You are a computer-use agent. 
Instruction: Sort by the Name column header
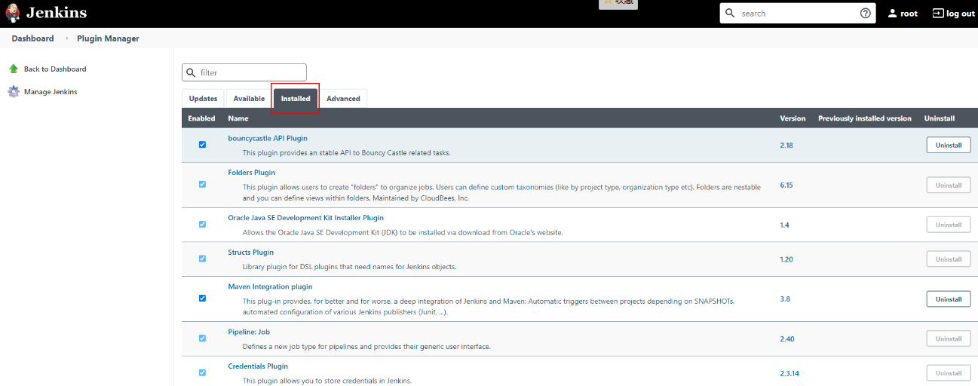(x=238, y=118)
